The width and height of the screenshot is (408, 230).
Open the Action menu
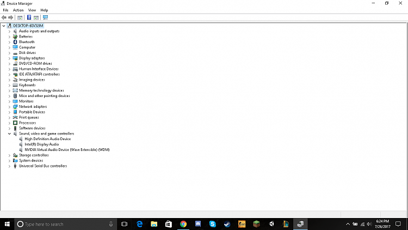point(18,10)
